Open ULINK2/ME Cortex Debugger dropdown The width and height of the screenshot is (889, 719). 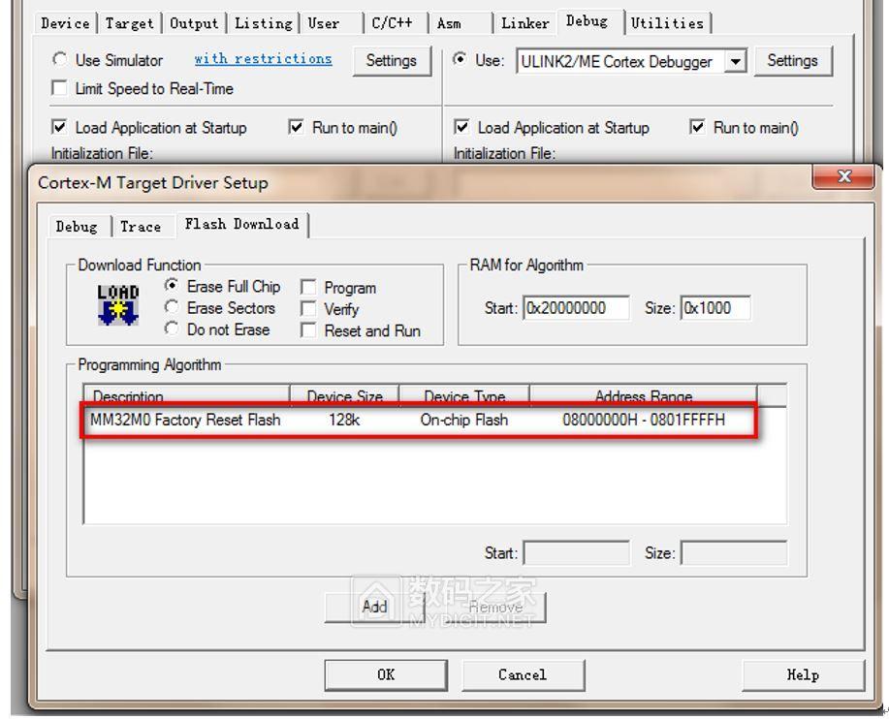(x=735, y=61)
